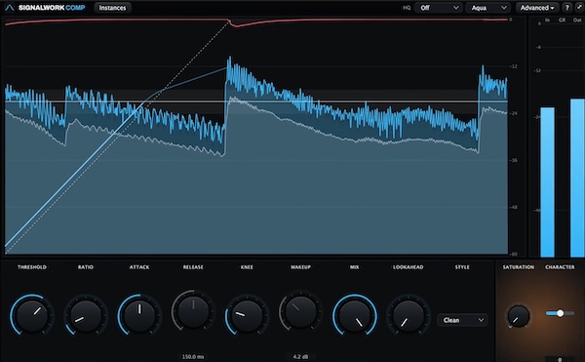Image resolution: width=585 pixels, height=362 pixels.
Task: Click the Saturation knob
Action: coord(519,316)
